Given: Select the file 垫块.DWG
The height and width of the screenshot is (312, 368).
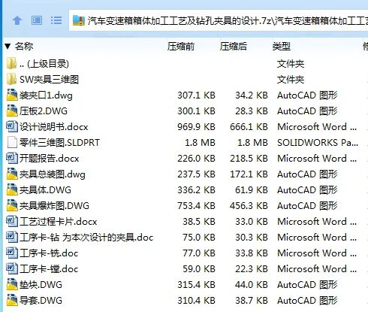Looking at the screenshot, I should (x=41, y=285).
